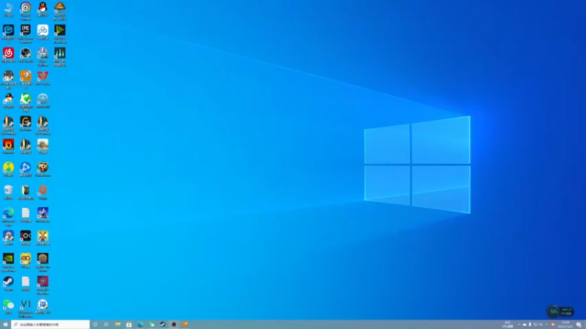
Task: Open the orange app on the taskbar
Action: pos(185,325)
